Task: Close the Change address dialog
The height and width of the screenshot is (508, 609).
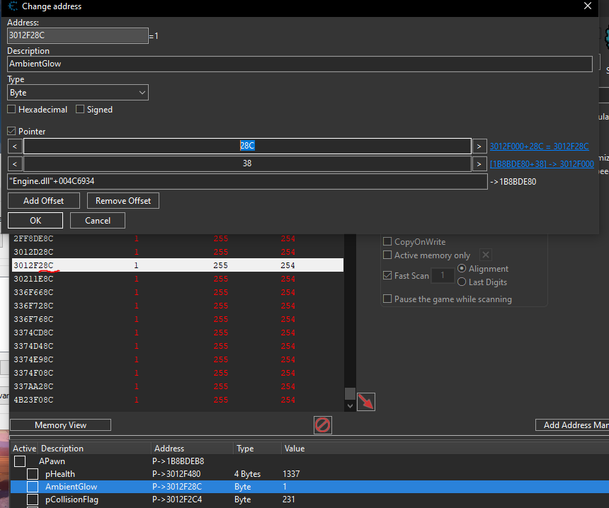Action: (588, 6)
